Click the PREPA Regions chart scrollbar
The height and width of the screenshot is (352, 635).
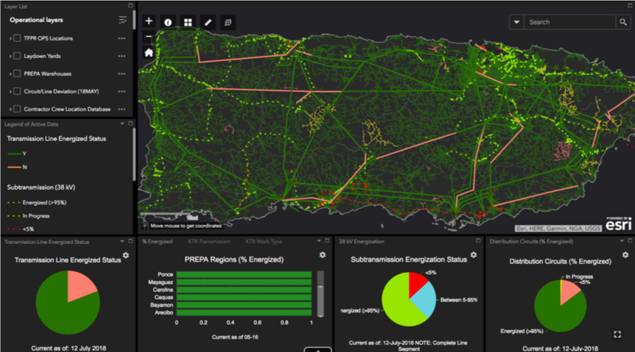click(x=320, y=294)
